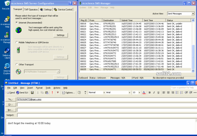Open the Actions menu in Message window
This screenshot has width=197, height=136.
pos(57,88)
